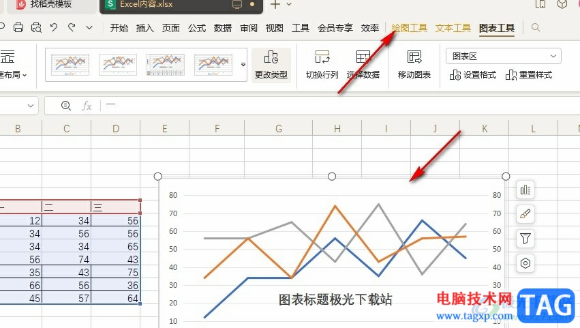This screenshot has height=328, width=580.
Task: Switch to 找稻壳模板 tab
Action: coord(50,5)
